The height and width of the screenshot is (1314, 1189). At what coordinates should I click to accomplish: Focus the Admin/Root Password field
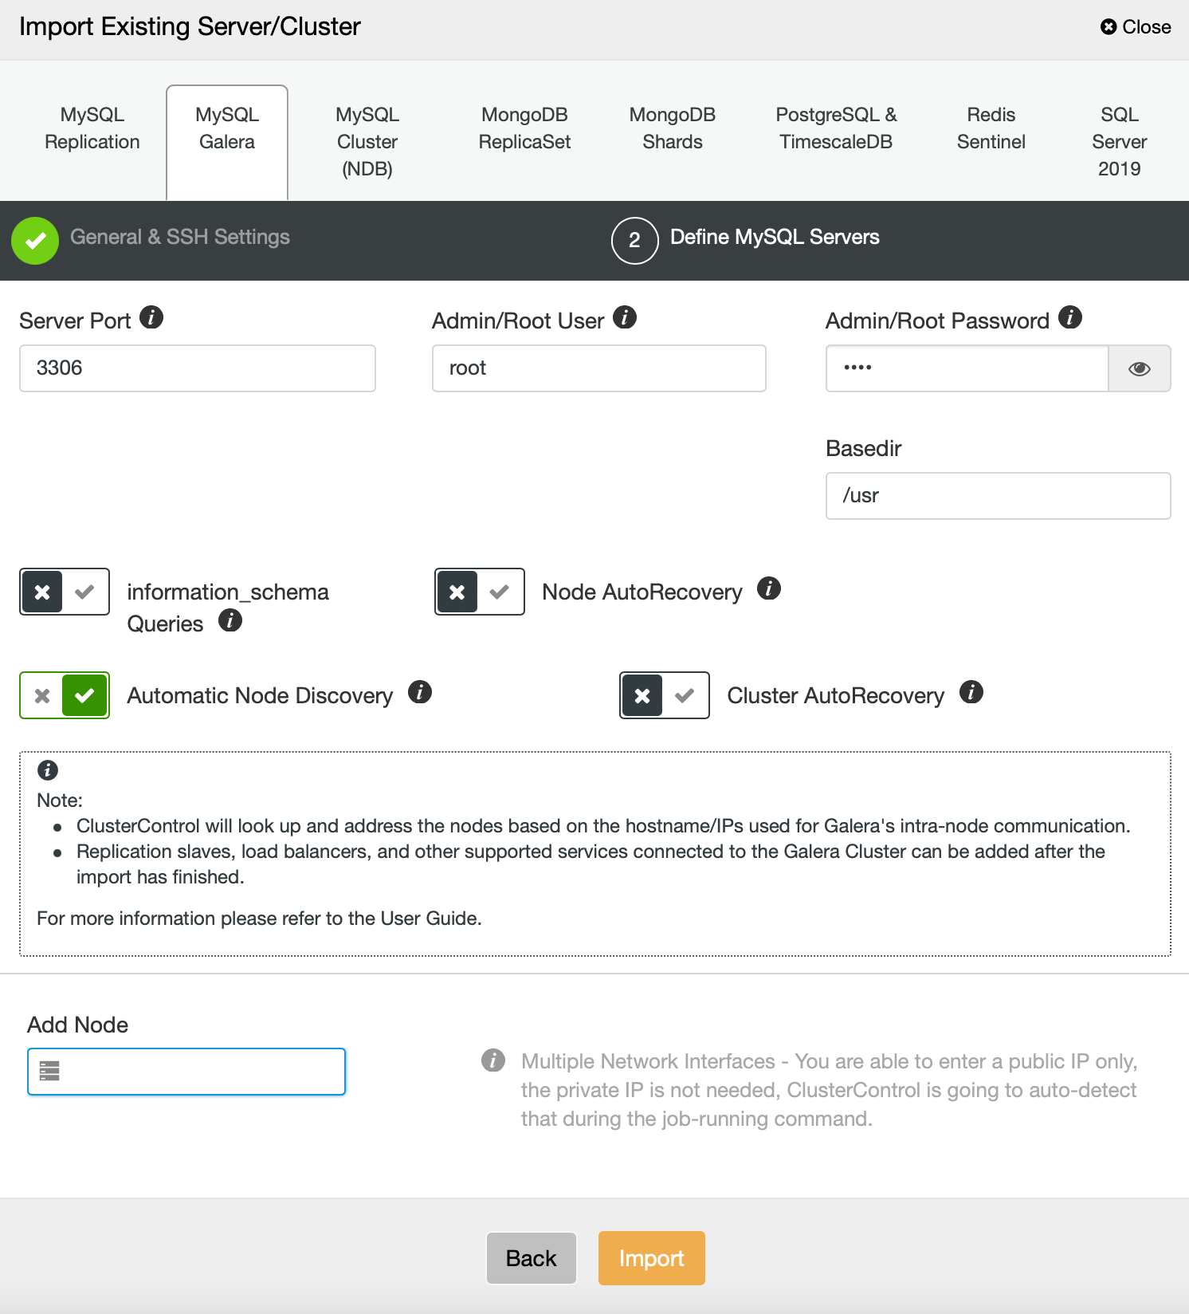click(x=967, y=368)
